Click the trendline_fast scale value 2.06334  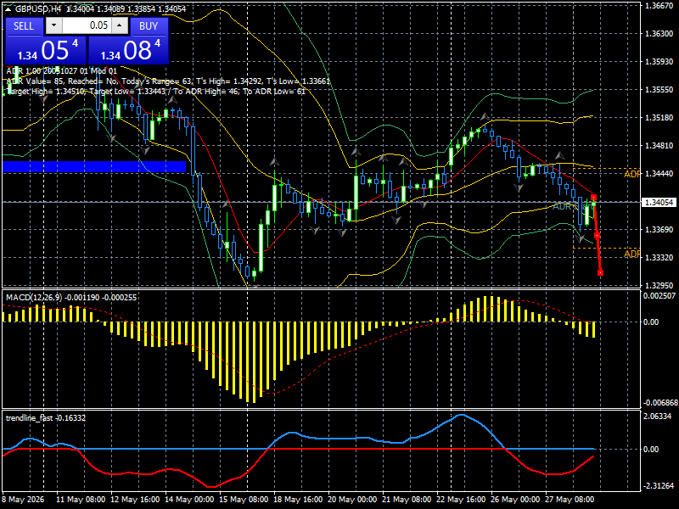(658, 417)
